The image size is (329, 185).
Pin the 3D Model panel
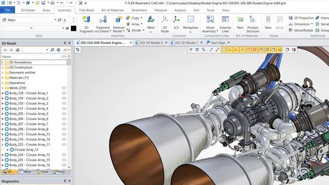coord(65,43)
